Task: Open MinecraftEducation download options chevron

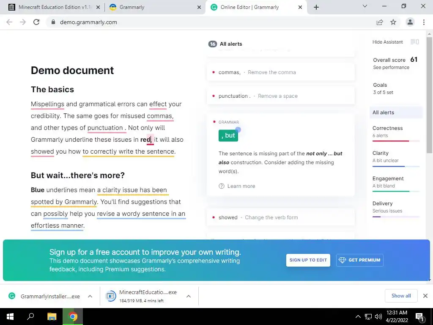Action: tap(189, 296)
